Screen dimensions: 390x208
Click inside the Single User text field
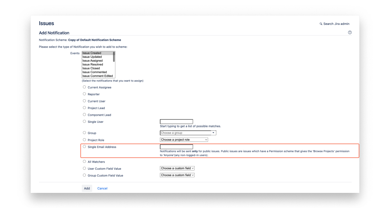pyautogui.click(x=176, y=121)
